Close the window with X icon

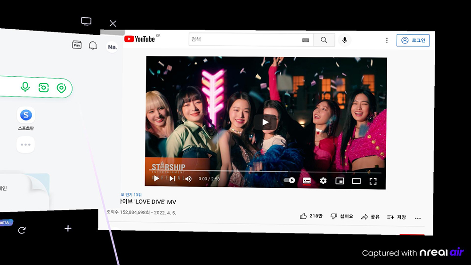(x=113, y=24)
